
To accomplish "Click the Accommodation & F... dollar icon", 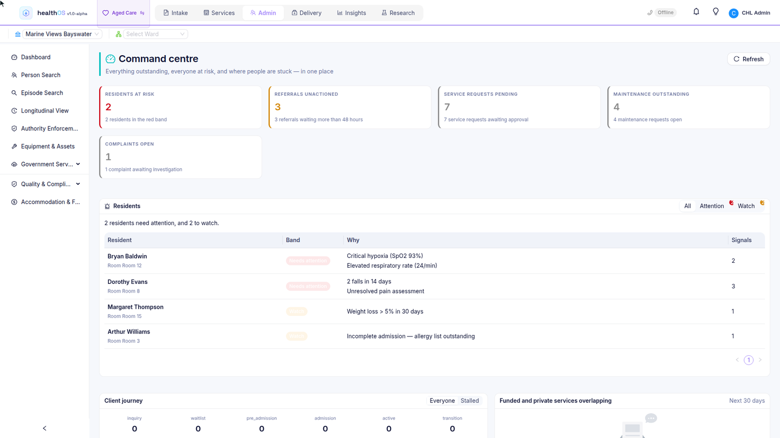I will [14, 202].
